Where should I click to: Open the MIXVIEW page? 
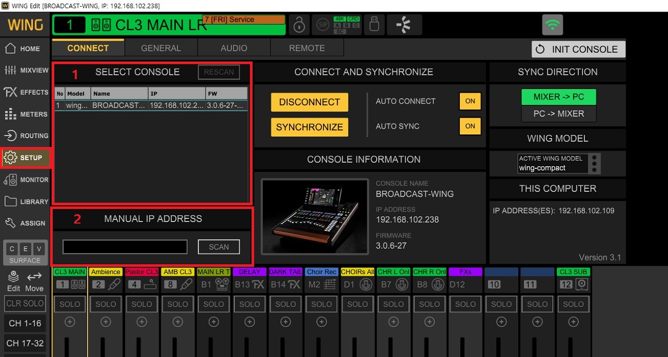(x=25, y=70)
